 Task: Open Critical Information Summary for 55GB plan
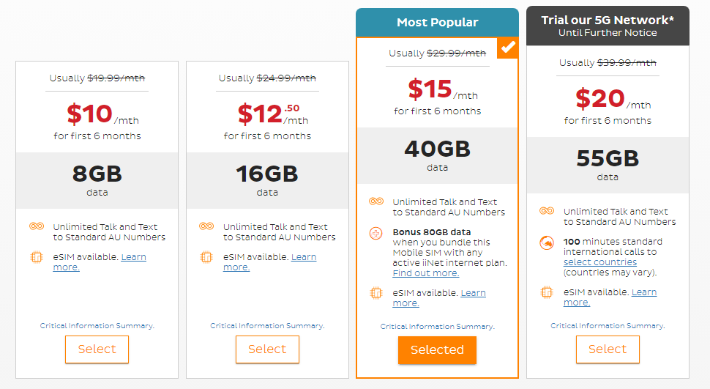[x=608, y=326]
